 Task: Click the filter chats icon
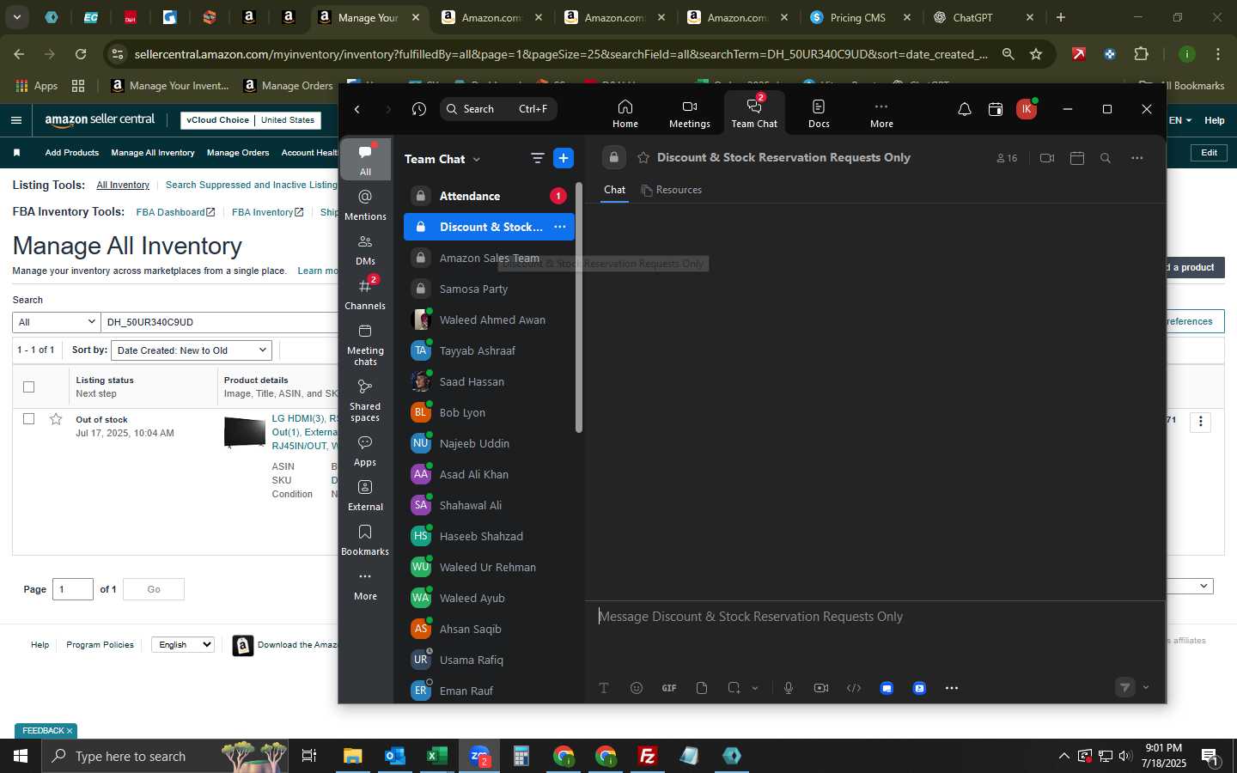(x=537, y=158)
